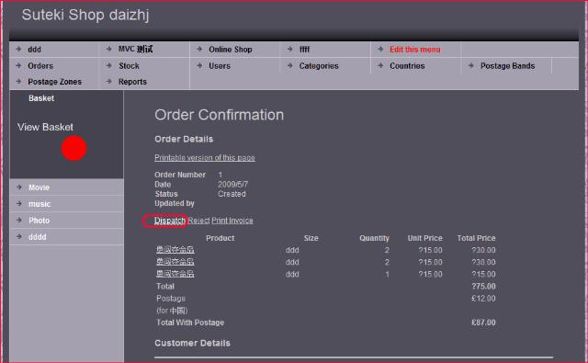Screen dimensions: 588x363
Task: Click the arrow icon next to Postage Bands
Action: [x=471, y=65]
